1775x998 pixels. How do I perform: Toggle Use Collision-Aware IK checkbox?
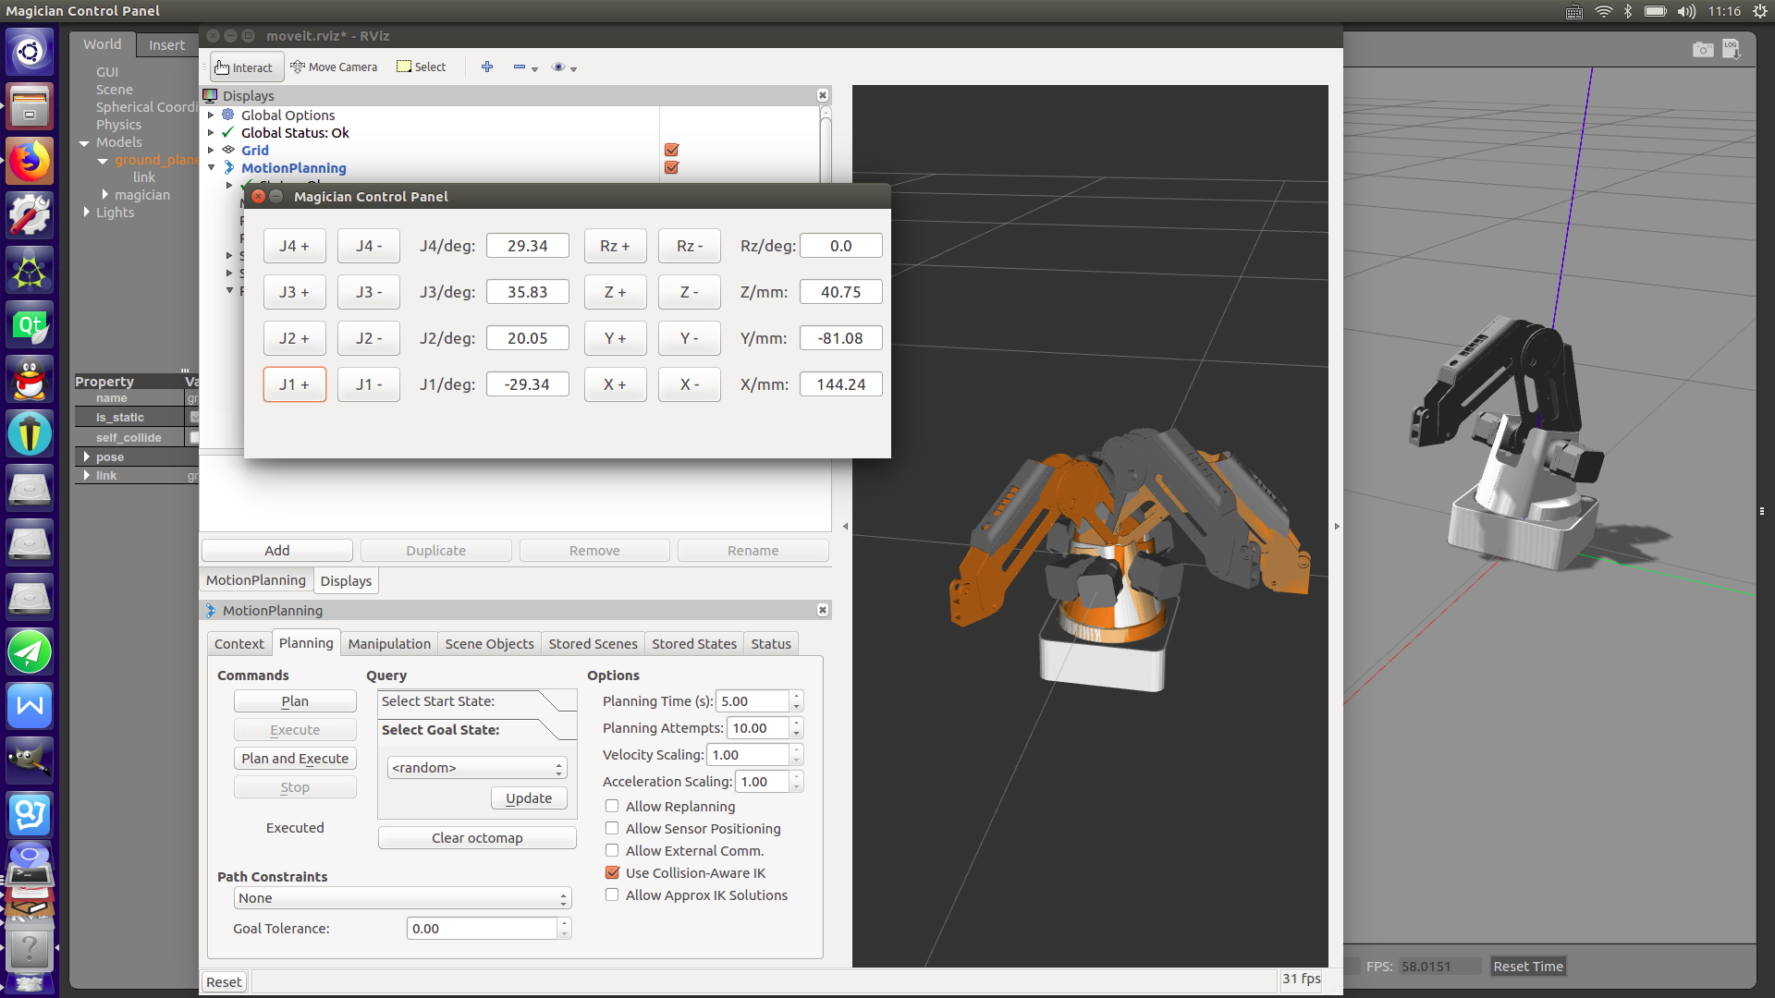coord(612,871)
